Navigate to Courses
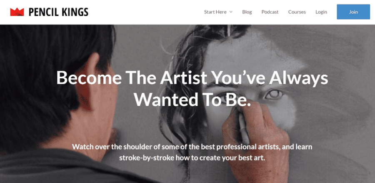The height and width of the screenshot is (183, 375). pos(297,12)
